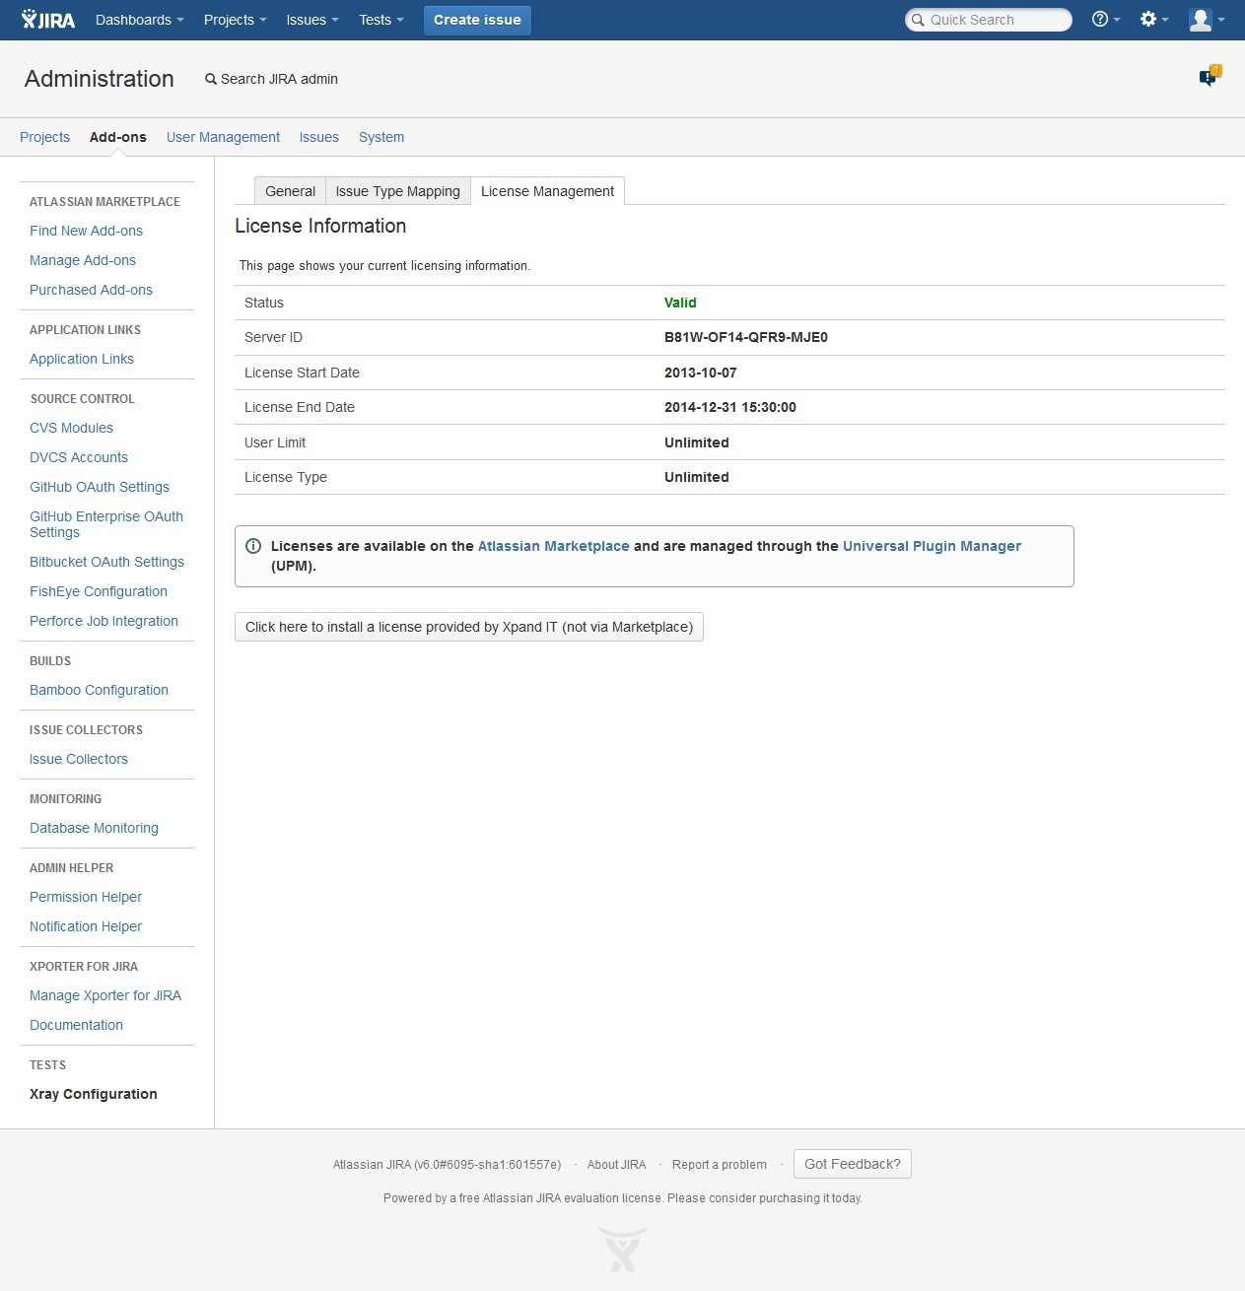Follow the Atlassian Marketplace link
1245x1291 pixels.
coord(553,546)
